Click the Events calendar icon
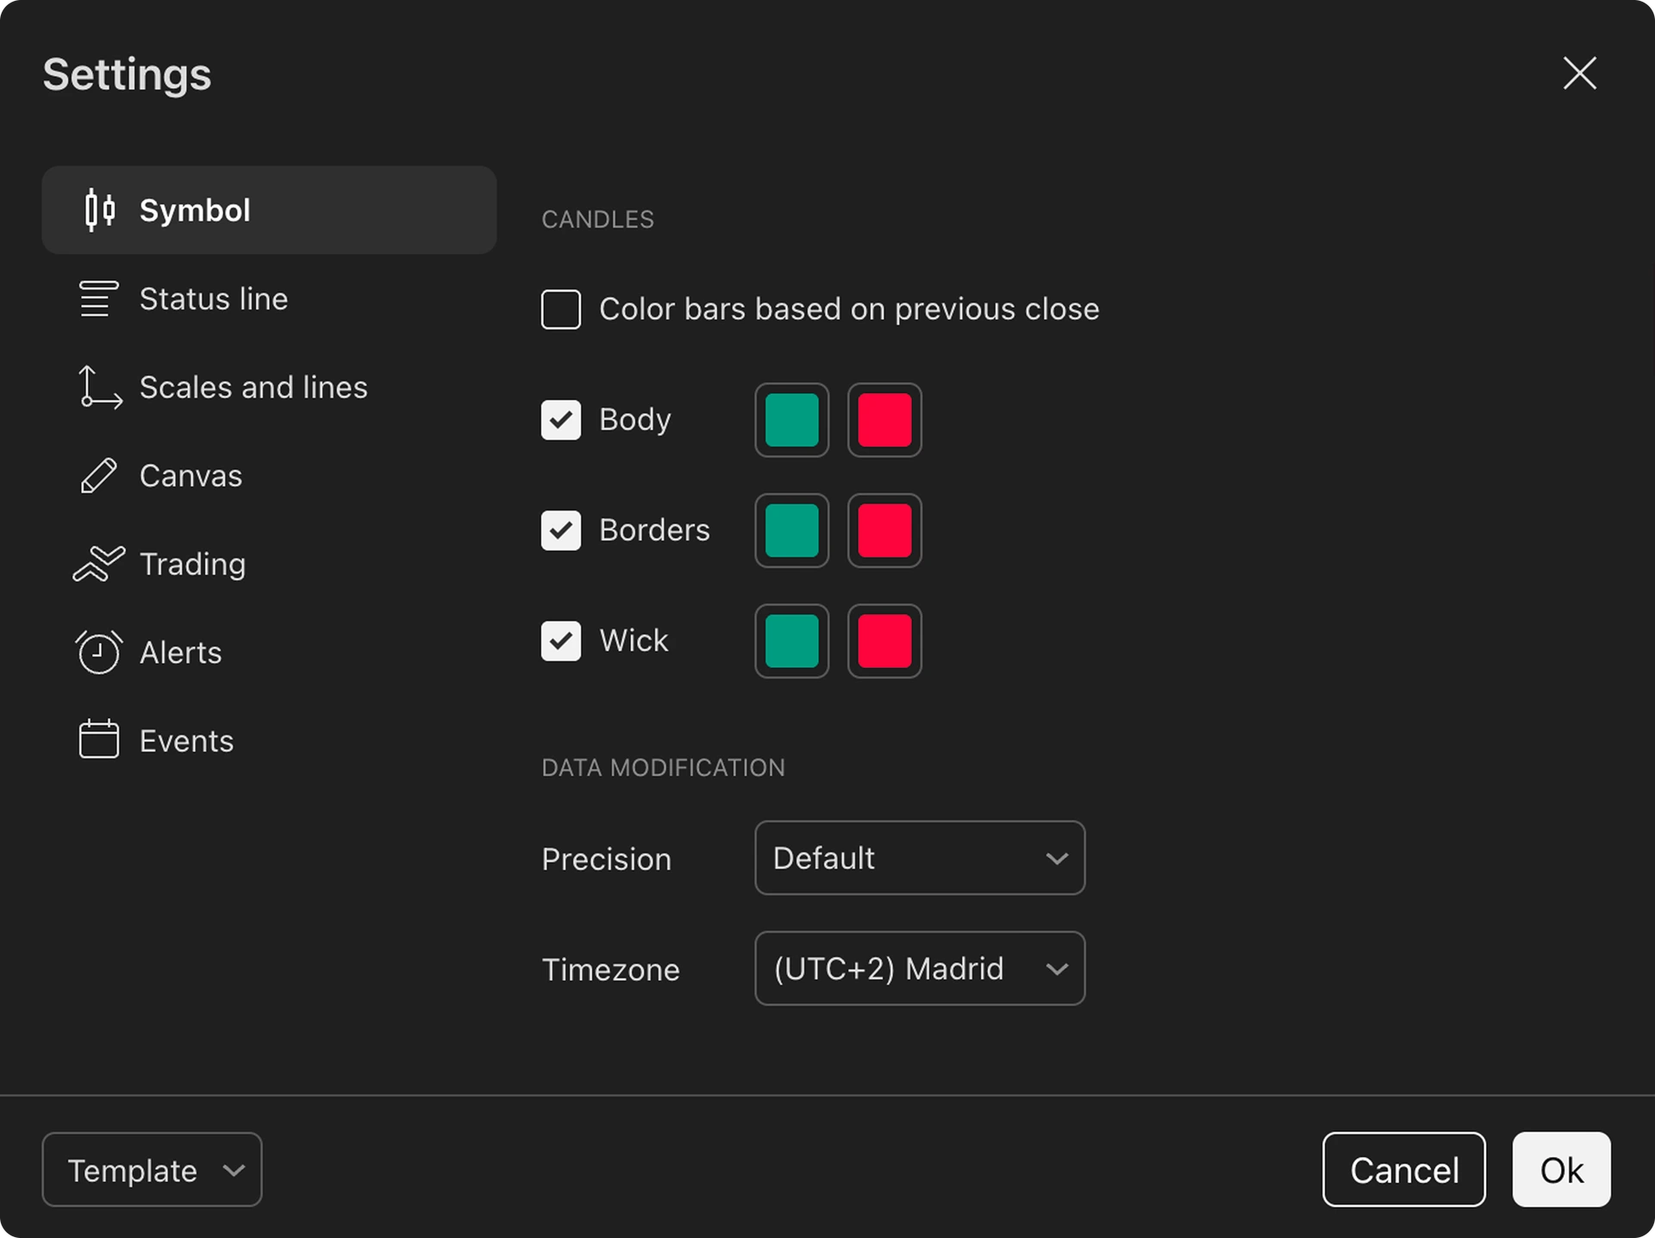The height and width of the screenshot is (1238, 1655). click(x=99, y=740)
